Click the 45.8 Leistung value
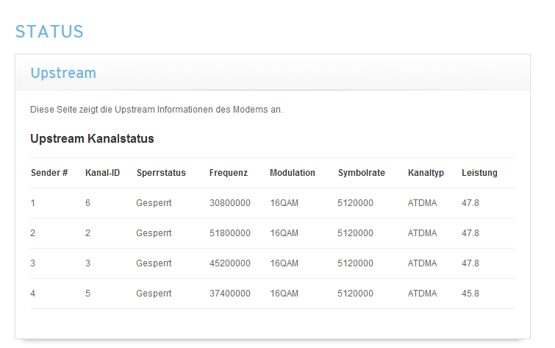This screenshot has height=348, width=555. 470,294
